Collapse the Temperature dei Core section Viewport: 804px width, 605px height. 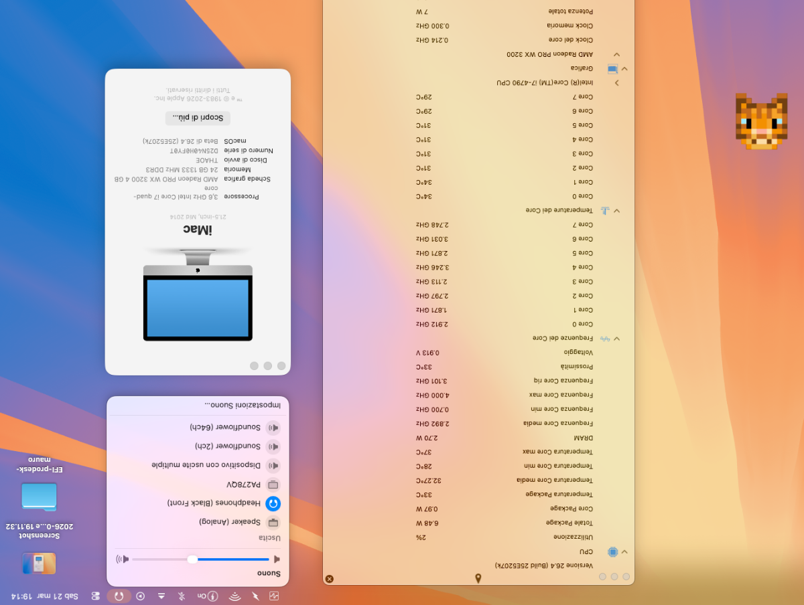click(x=617, y=210)
